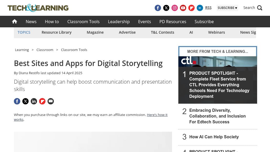Open the Instagram icon in header
Image resolution: width=270 pixels, height=152 pixels.
point(175,8)
